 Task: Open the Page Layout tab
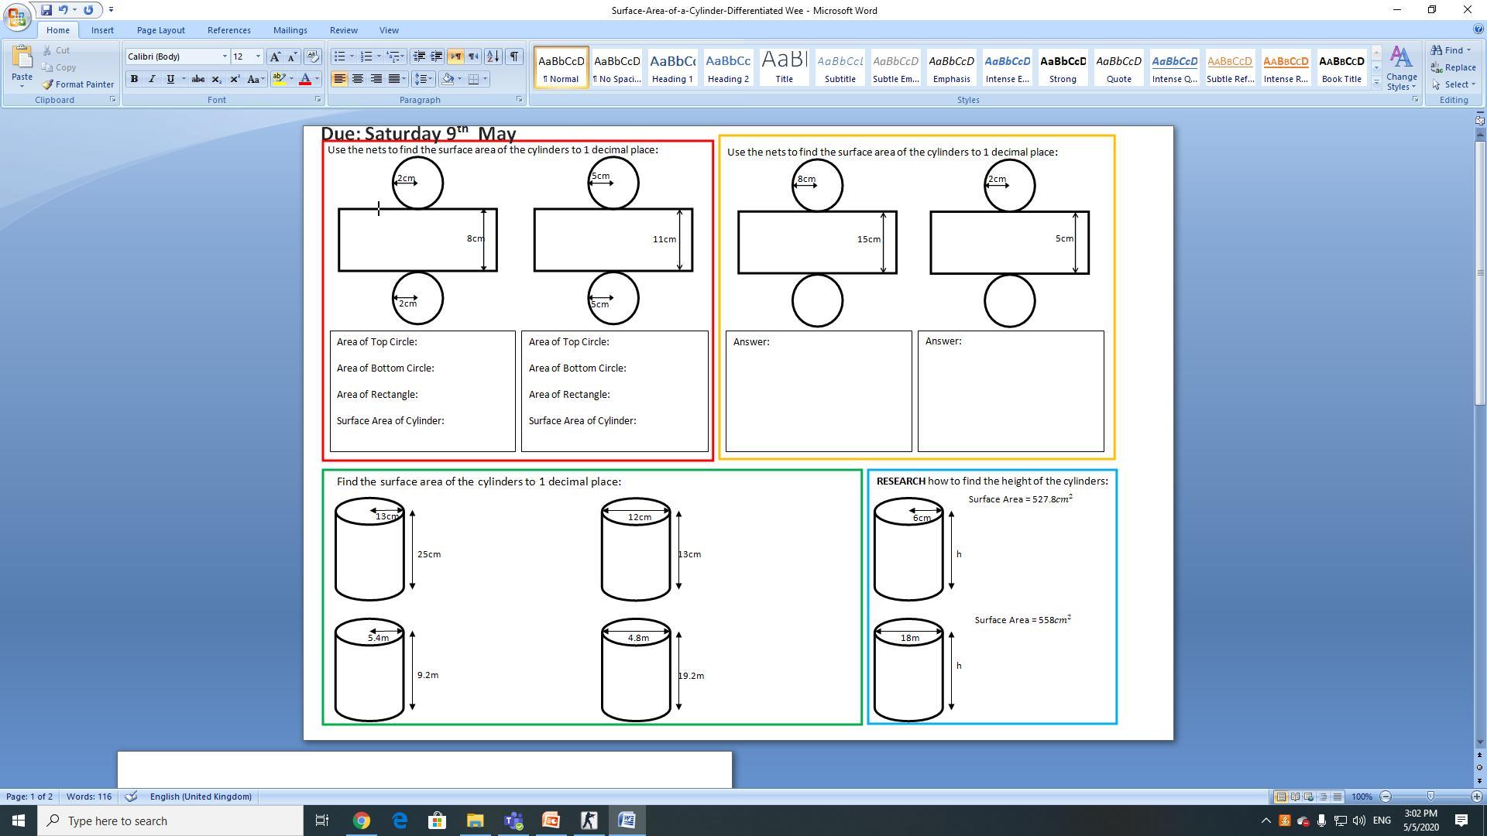pos(160,30)
